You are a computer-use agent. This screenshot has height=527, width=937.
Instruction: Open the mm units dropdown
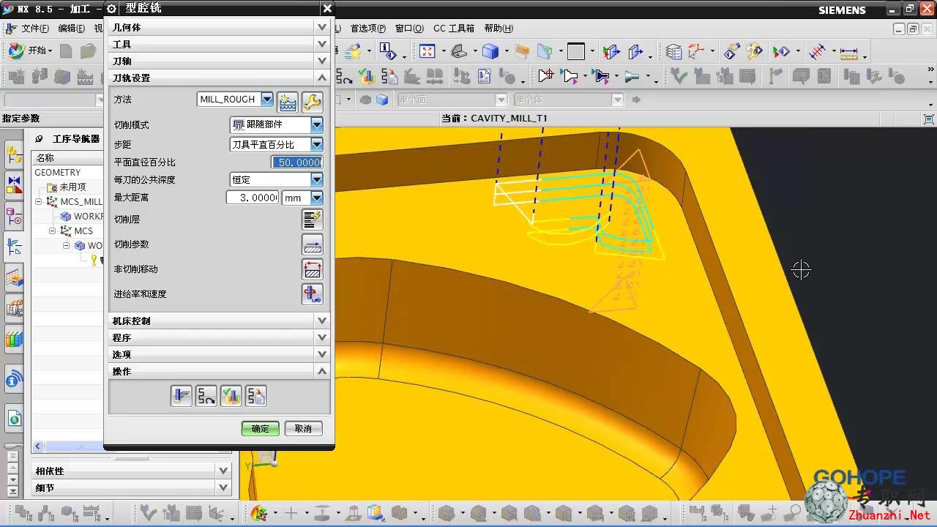point(316,198)
